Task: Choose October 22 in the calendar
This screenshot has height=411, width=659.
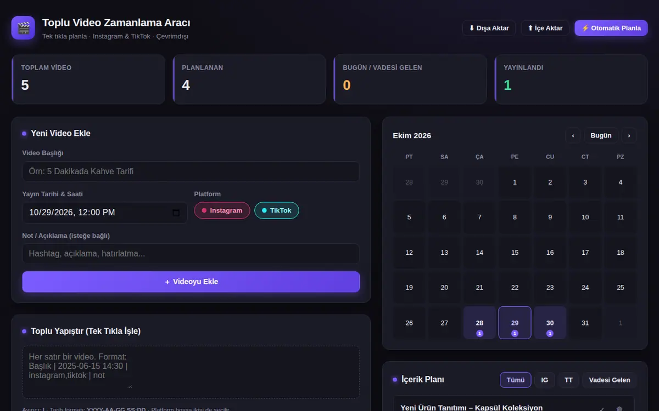Action: click(515, 288)
